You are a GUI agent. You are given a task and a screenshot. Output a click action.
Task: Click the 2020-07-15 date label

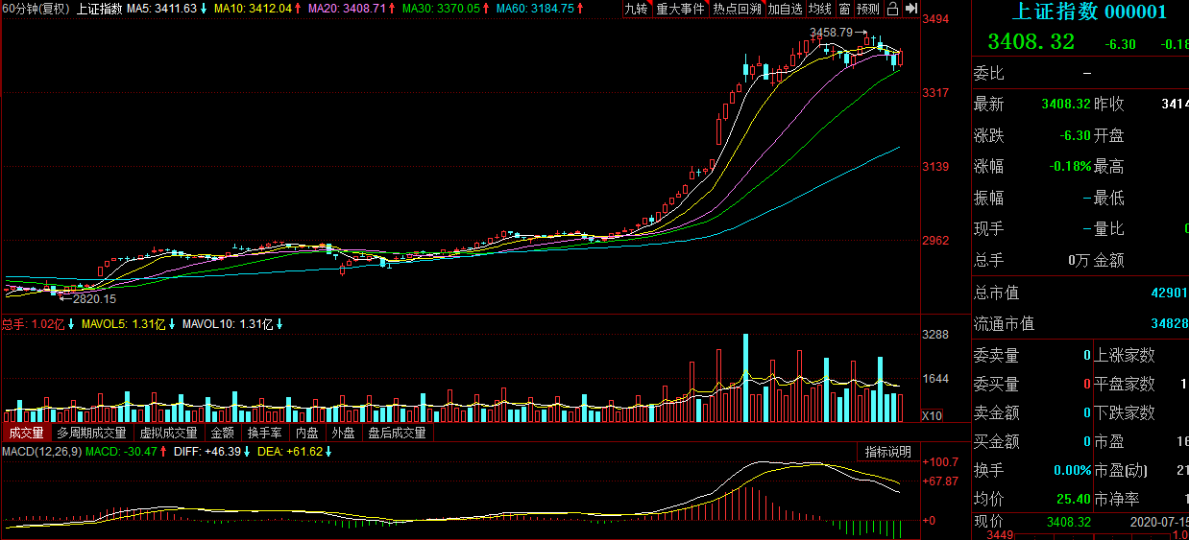(x=1159, y=522)
